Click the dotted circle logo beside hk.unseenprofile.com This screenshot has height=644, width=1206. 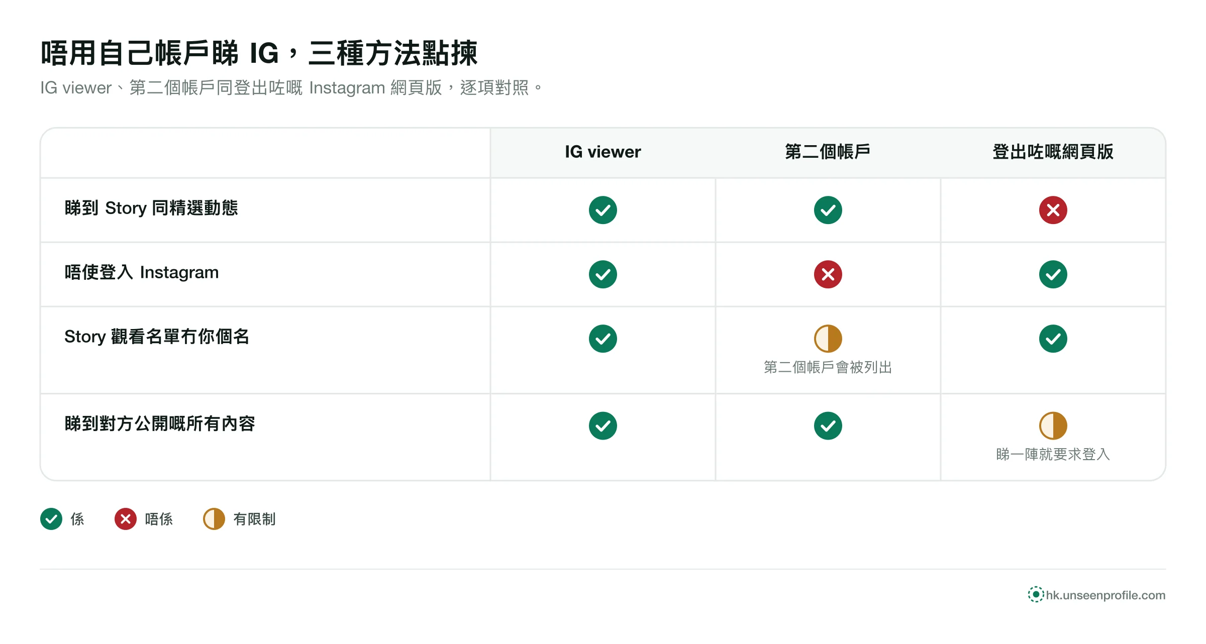(1036, 594)
